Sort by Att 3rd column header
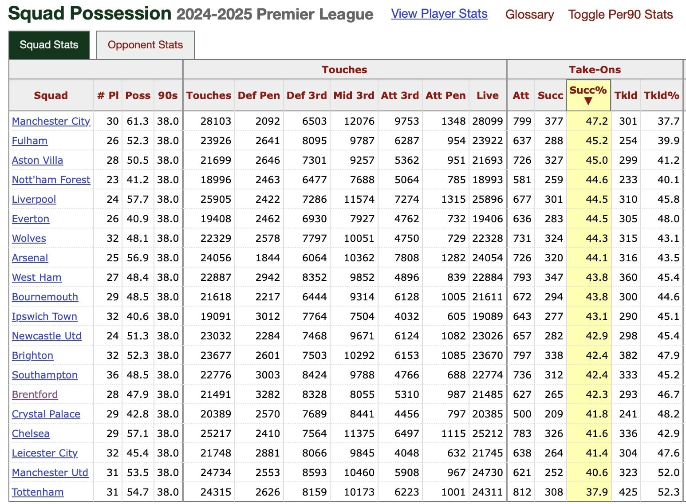686x504 pixels. 400,95
